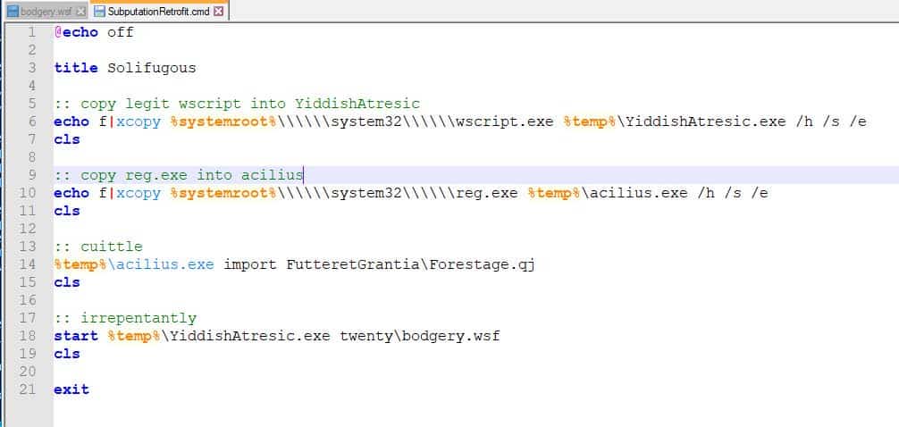
Task: Click the comment 'copy legit wscript into YiddishAtresic'
Action: 250,104
